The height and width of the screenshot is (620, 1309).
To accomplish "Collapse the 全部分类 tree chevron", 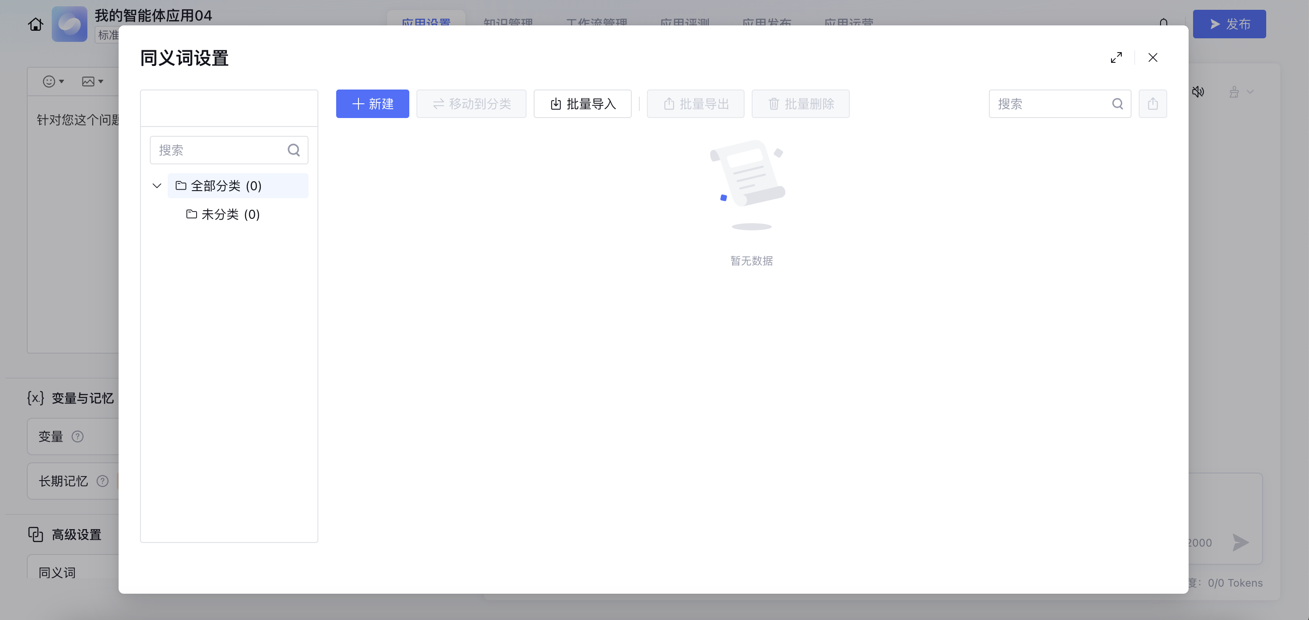I will pos(157,186).
